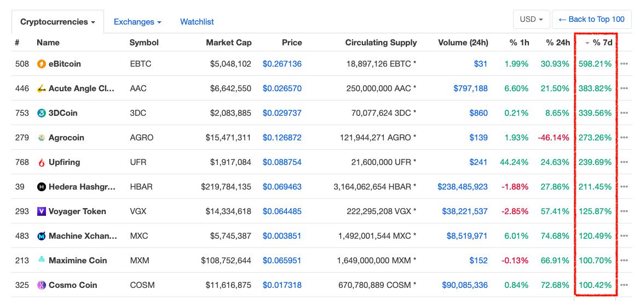
Task: Open more options for eBitcoin row
Action: click(x=624, y=64)
